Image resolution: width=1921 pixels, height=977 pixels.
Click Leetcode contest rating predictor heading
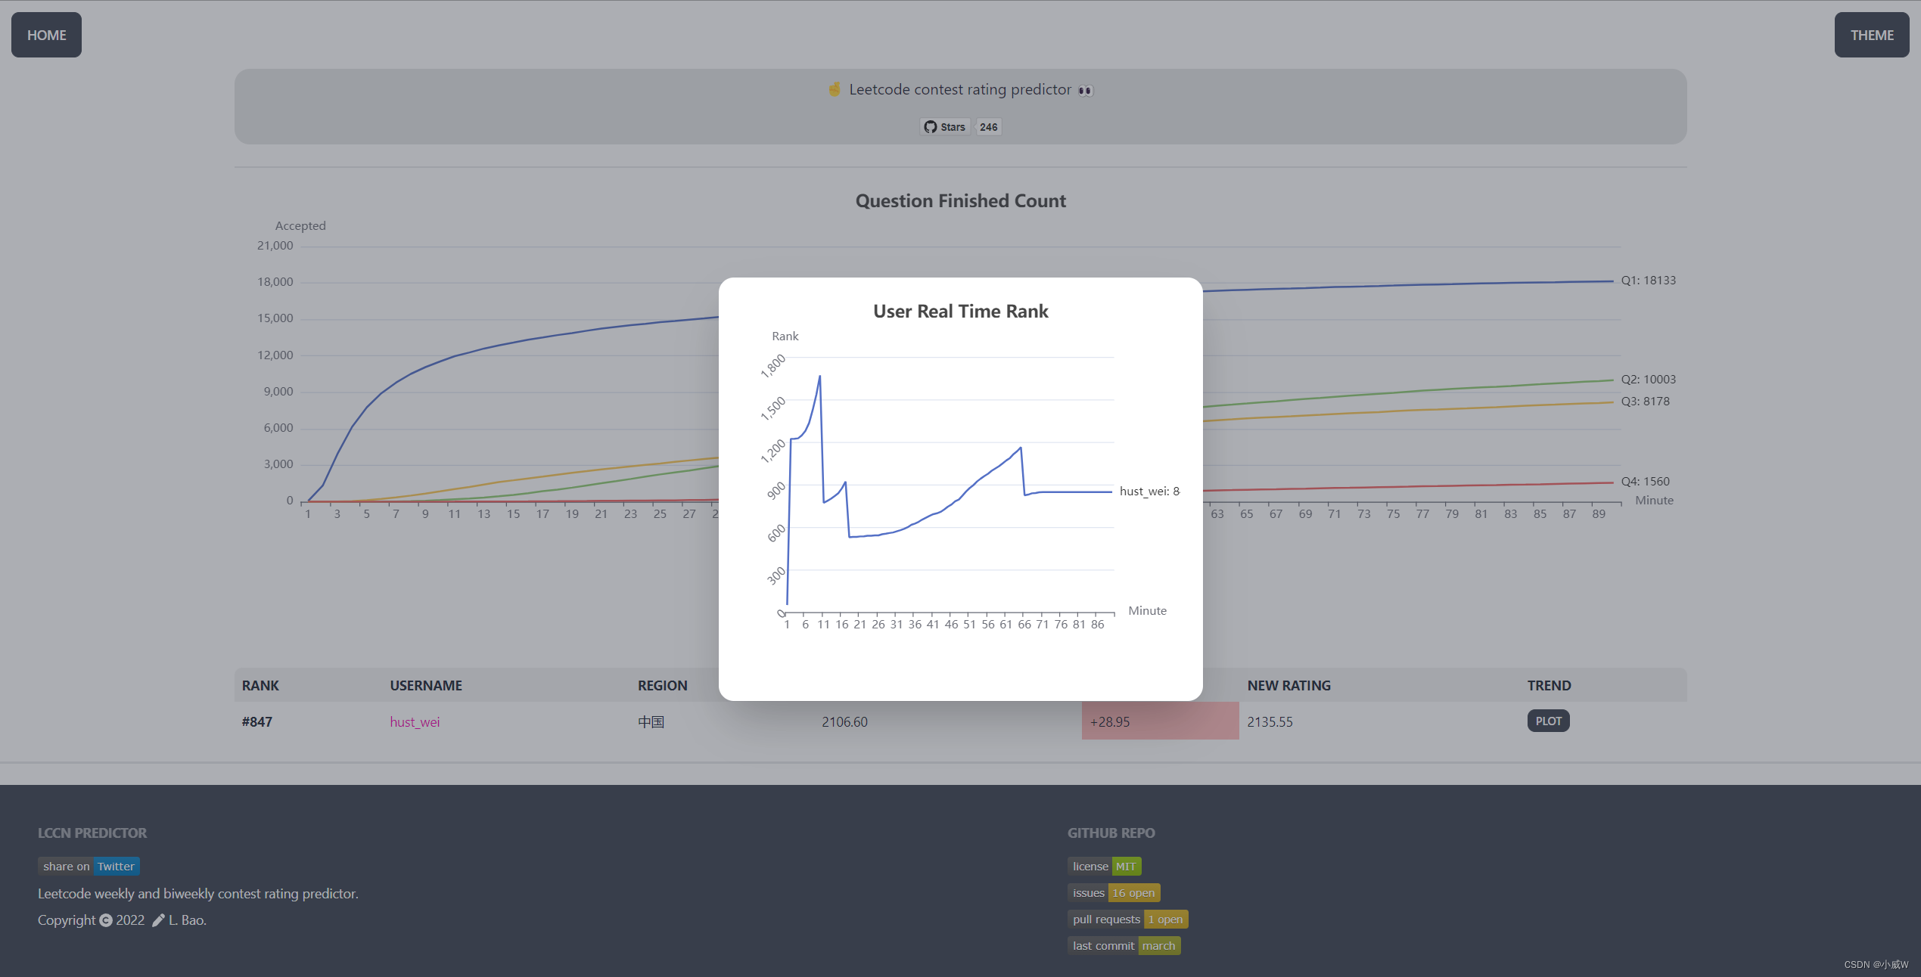(960, 89)
